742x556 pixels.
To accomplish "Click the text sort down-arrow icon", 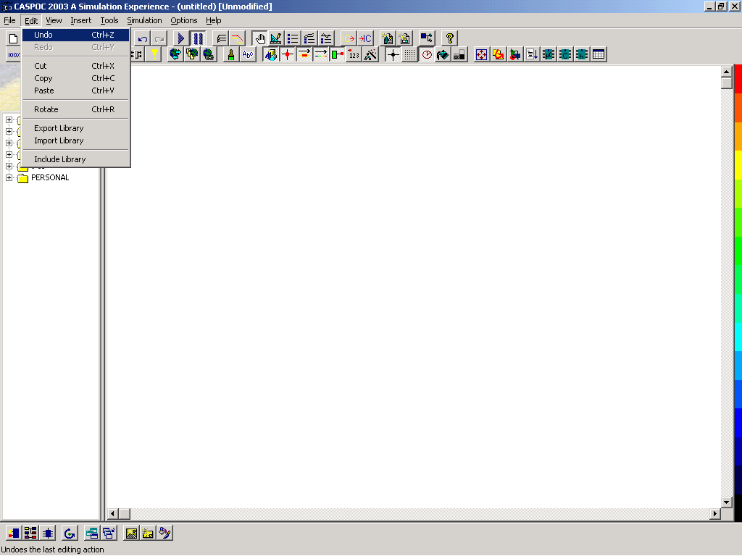I will (532, 55).
